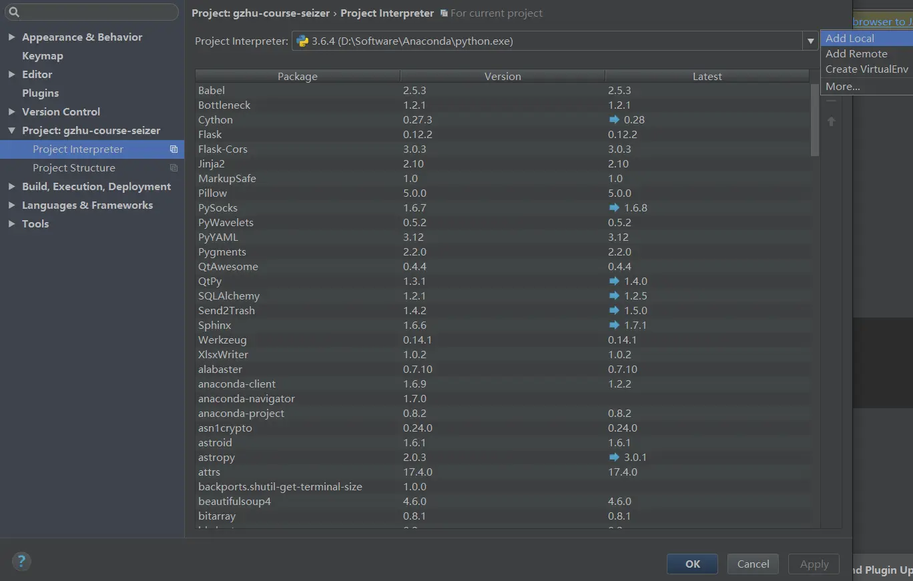
Task: Click the upgrade package up-arrow icon
Action: 831,121
